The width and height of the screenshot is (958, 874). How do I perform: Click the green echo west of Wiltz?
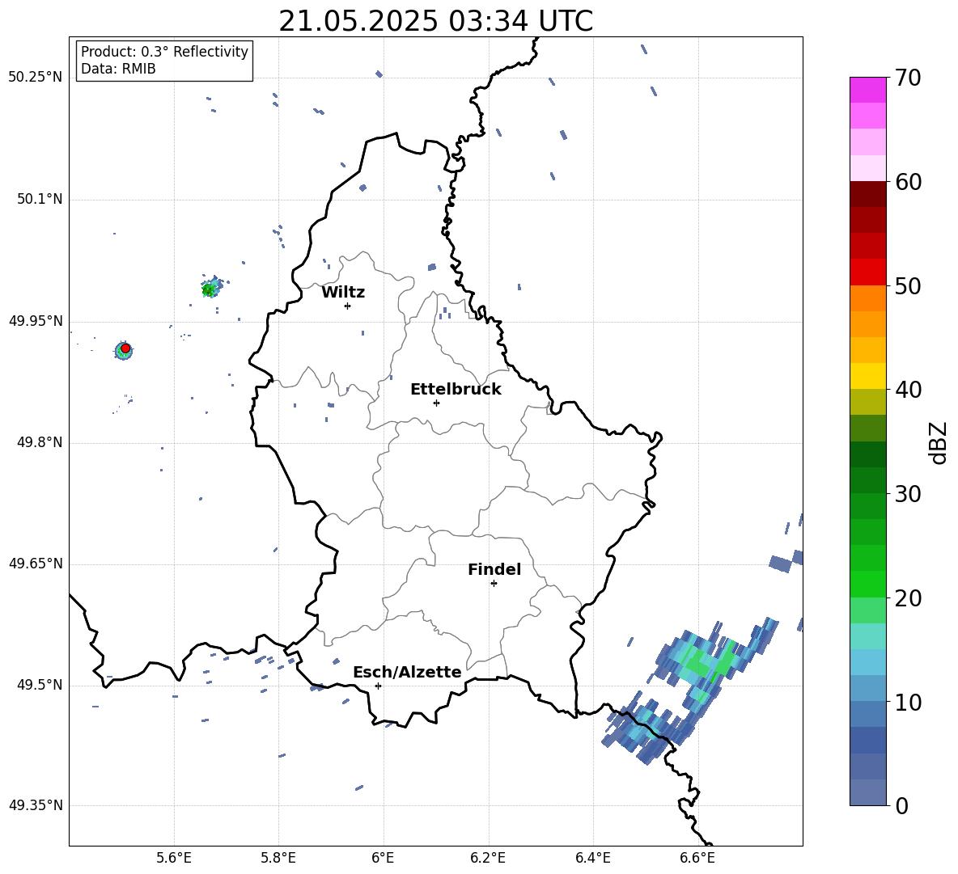pyautogui.click(x=210, y=289)
